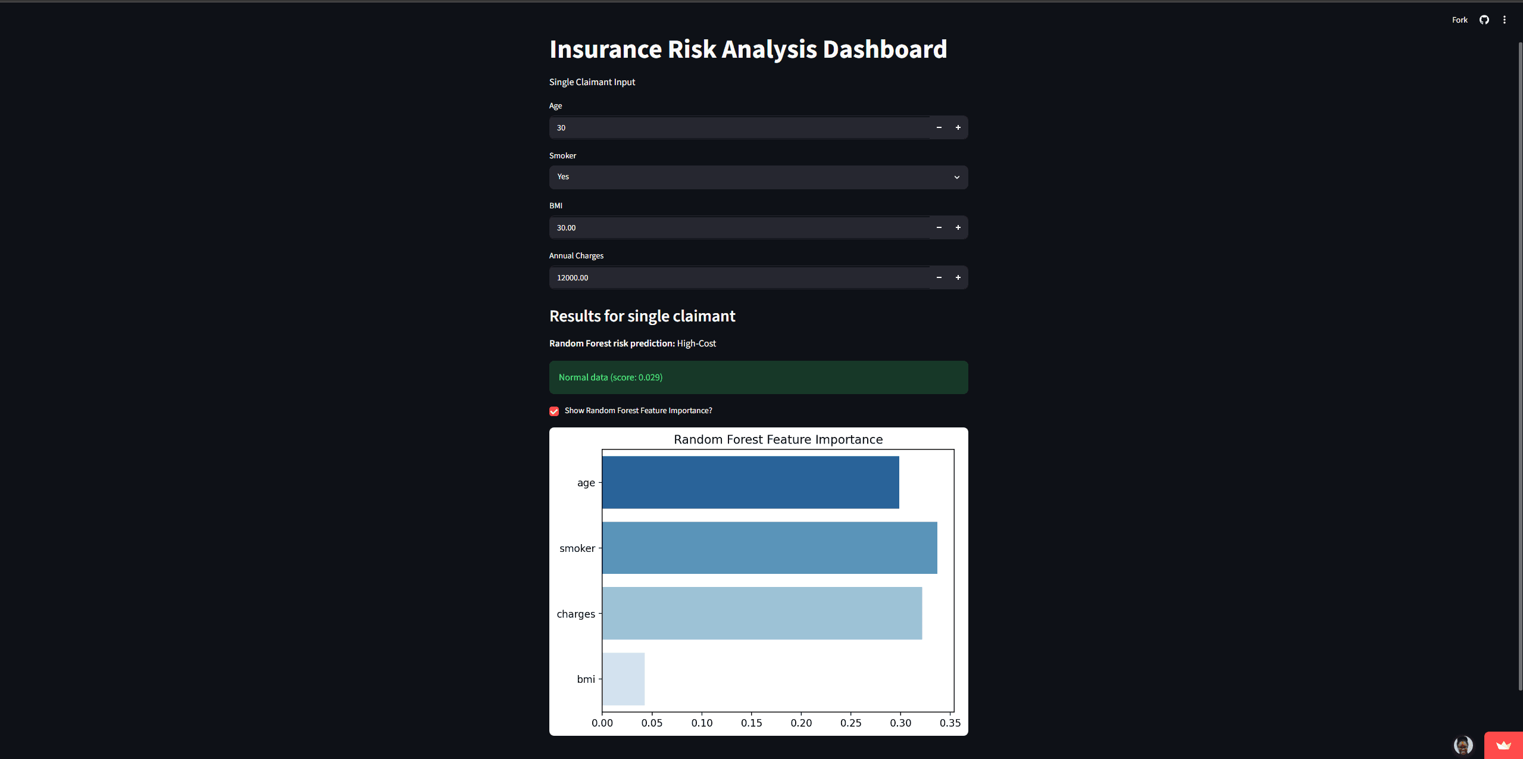Click the Insurance Risk Analysis Dashboard title

748,49
